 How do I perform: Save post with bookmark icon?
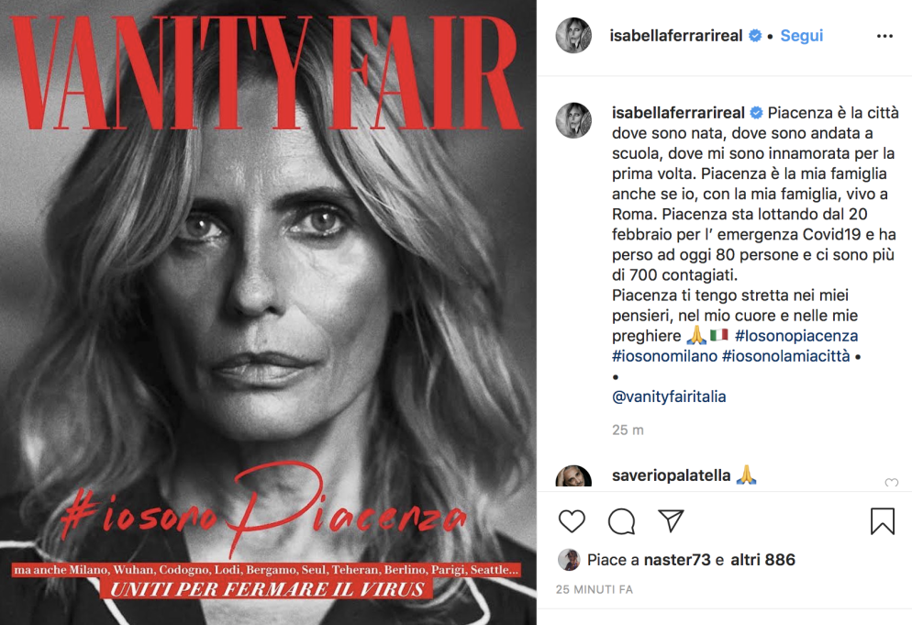(883, 521)
